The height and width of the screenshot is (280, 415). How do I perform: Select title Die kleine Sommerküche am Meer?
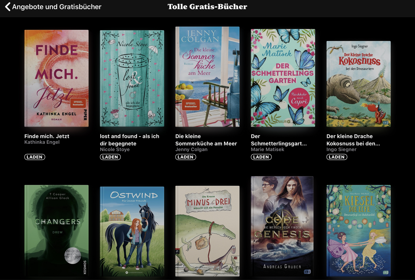[x=206, y=140]
